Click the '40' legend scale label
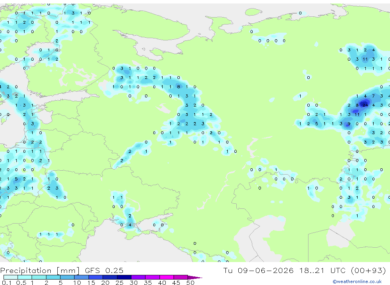The width and height of the screenshot is (390, 285). (x=162, y=283)
